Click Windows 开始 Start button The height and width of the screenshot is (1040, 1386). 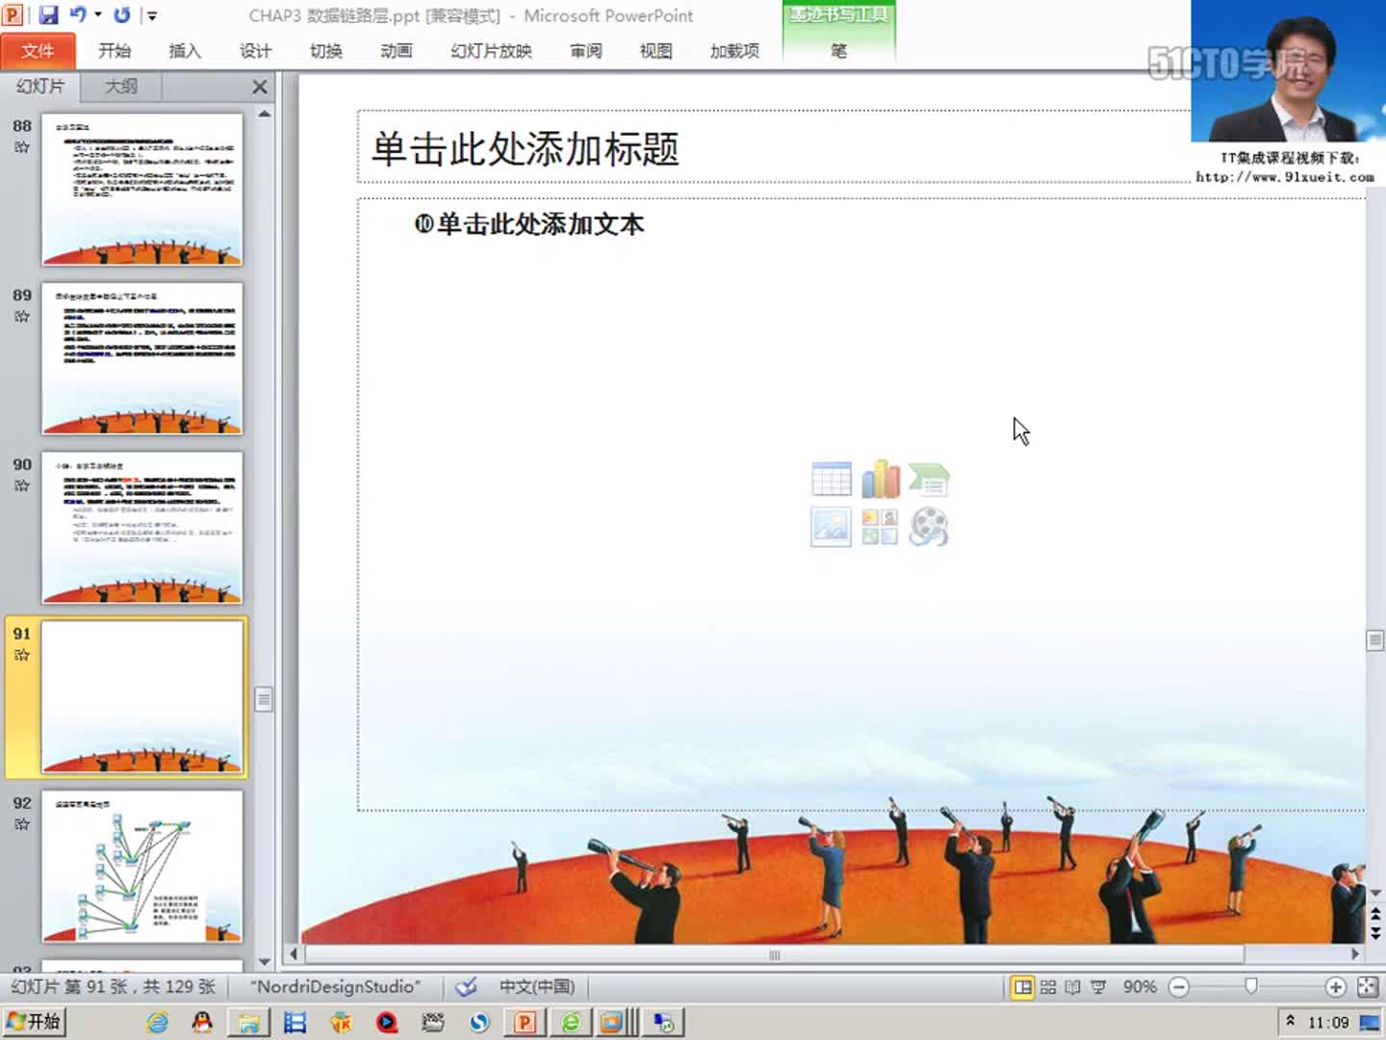35,1022
